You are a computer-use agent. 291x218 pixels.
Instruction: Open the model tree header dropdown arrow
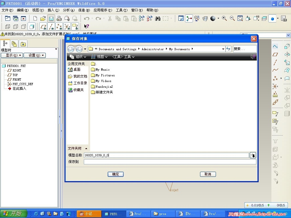coord(56,49)
